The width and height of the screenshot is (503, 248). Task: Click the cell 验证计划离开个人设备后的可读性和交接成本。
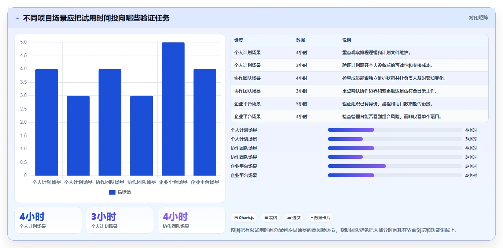pyautogui.click(x=388, y=65)
